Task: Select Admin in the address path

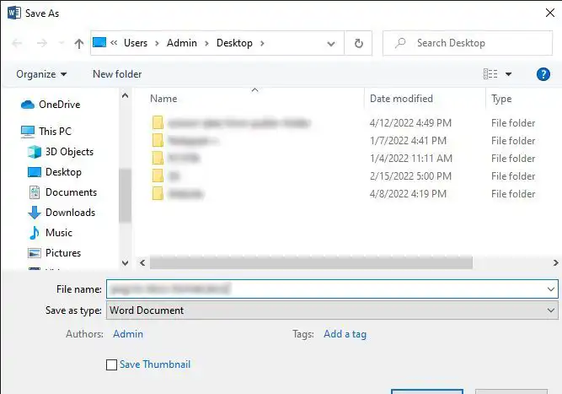Action: tap(182, 43)
